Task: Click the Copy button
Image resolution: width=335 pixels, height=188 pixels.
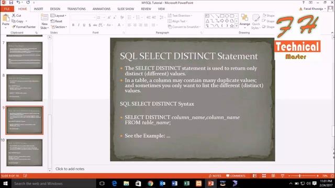Action: [x=17, y=21]
